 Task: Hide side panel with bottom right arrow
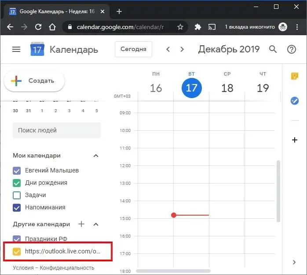[294, 262]
